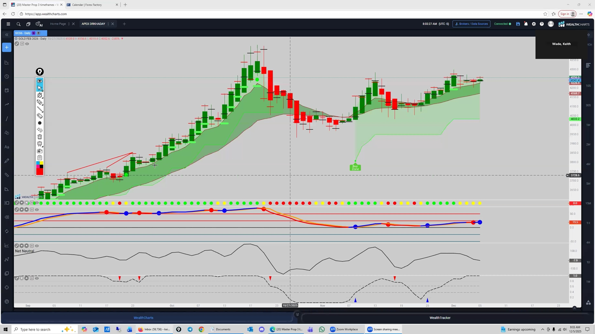Open the WealthTracker bottom tab
This screenshot has height=334, width=595.
(440, 318)
